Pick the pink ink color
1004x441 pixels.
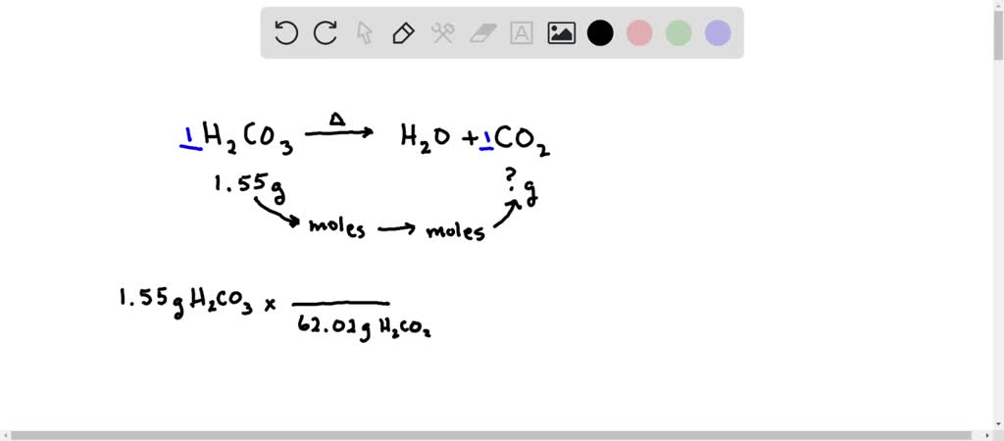639,32
